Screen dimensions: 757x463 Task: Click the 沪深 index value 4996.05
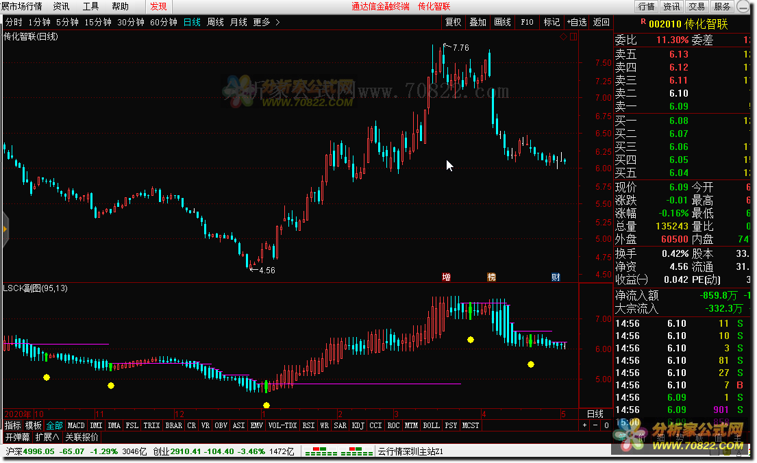[38, 451]
